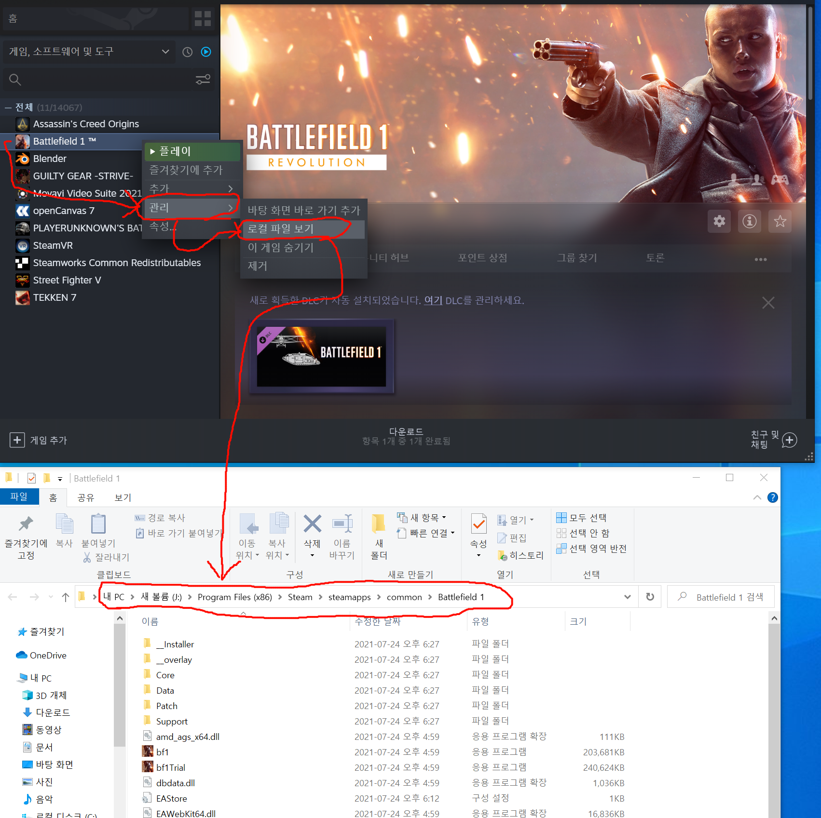821x818 pixels.
Task: Choose Add to favorites (즐겨찾기에 추가)
Action: pos(192,170)
